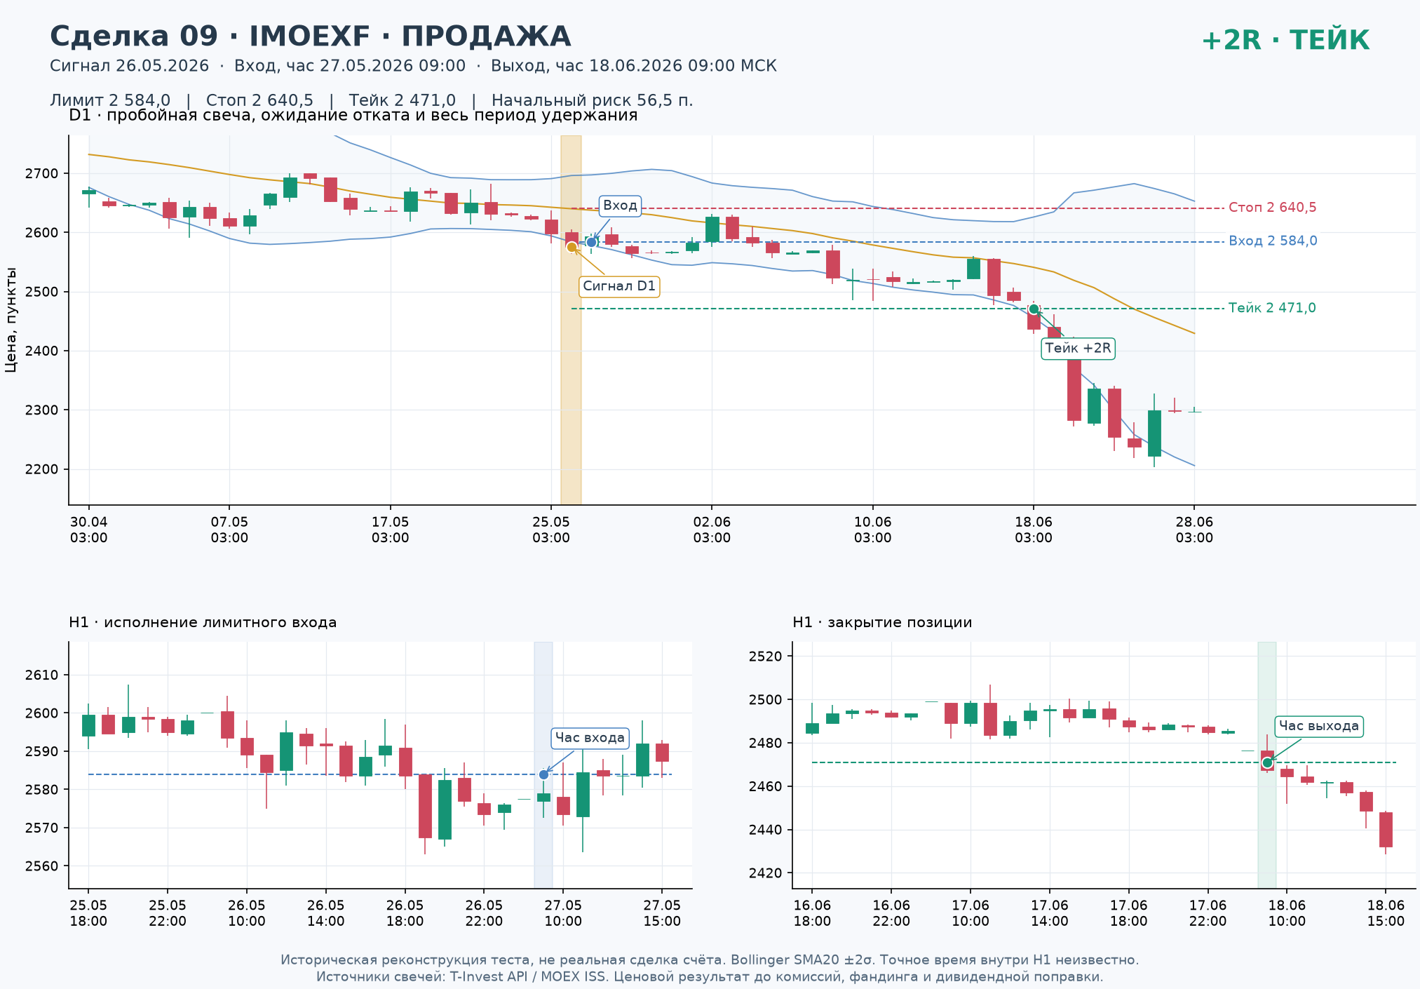Click the 27.05 10:00 tick on the entry H1 chart
1420x989 pixels.
pyautogui.click(x=563, y=913)
